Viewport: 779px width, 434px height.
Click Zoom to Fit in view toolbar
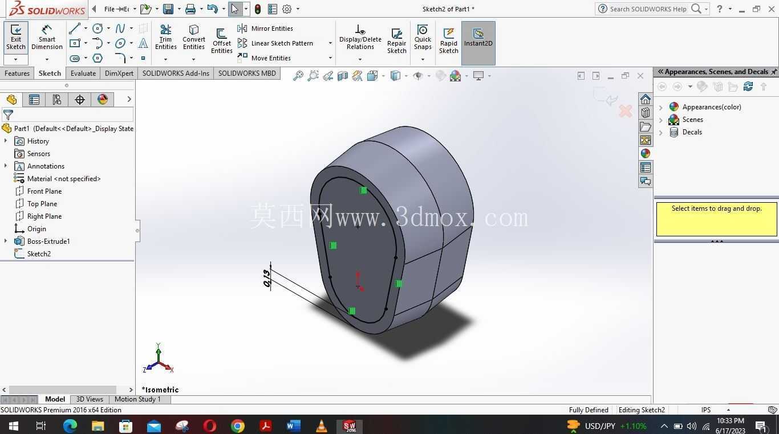click(298, 76)
